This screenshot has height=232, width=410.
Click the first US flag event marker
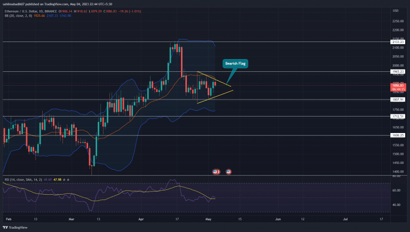(x=216, y=171)
